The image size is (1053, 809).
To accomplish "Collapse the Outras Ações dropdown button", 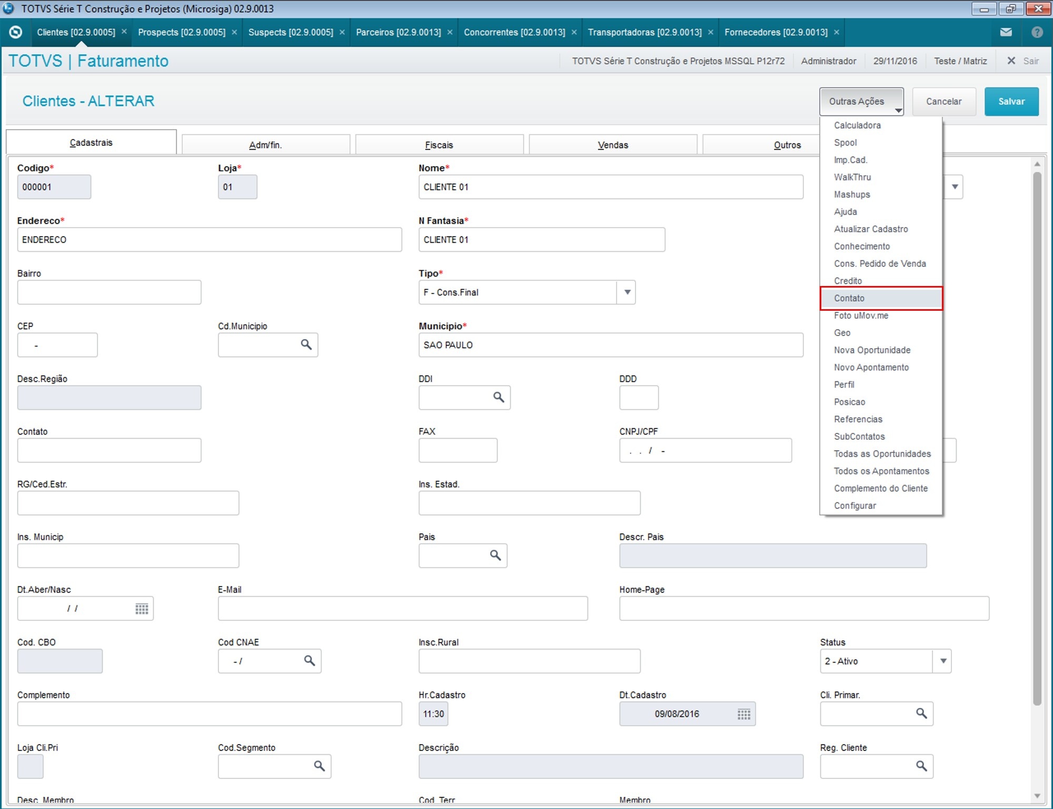I will [x=861, y=102].
